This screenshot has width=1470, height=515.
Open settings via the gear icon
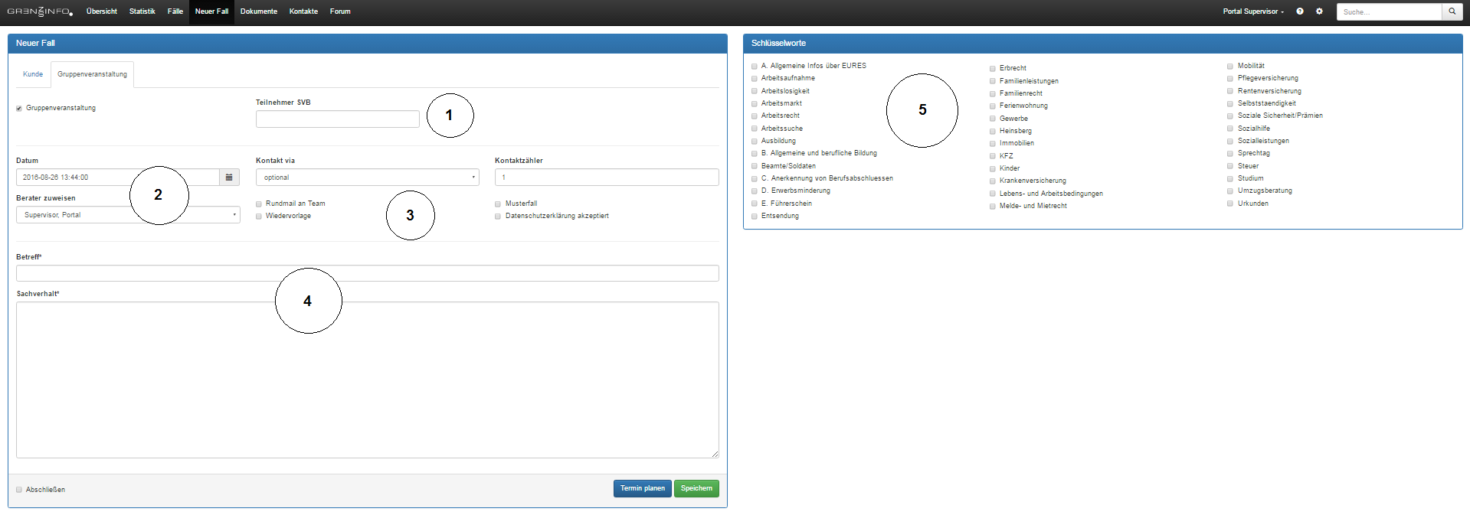tap(1319, 11)
